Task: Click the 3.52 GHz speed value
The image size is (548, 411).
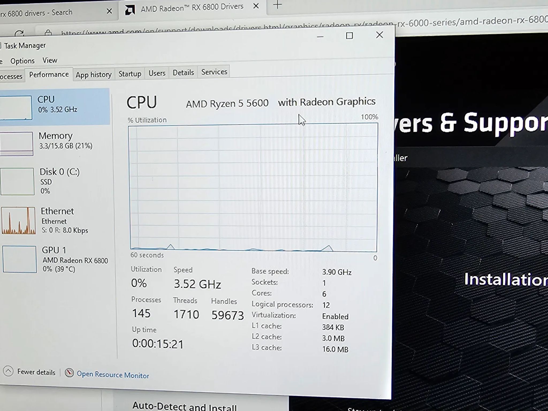Action: [197, 284]
